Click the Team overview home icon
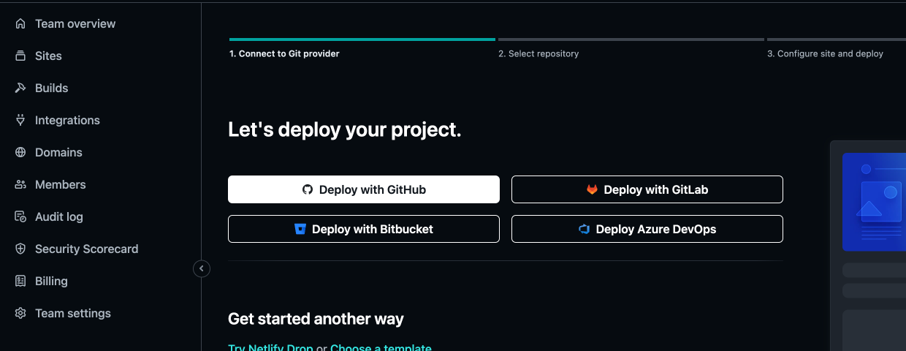 coord(20,23)
